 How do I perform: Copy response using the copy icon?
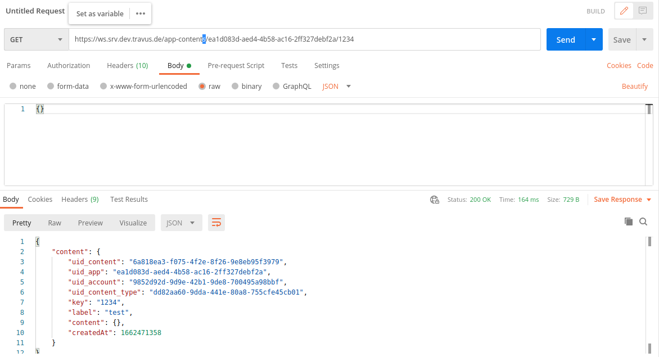(x=629, y=222)
